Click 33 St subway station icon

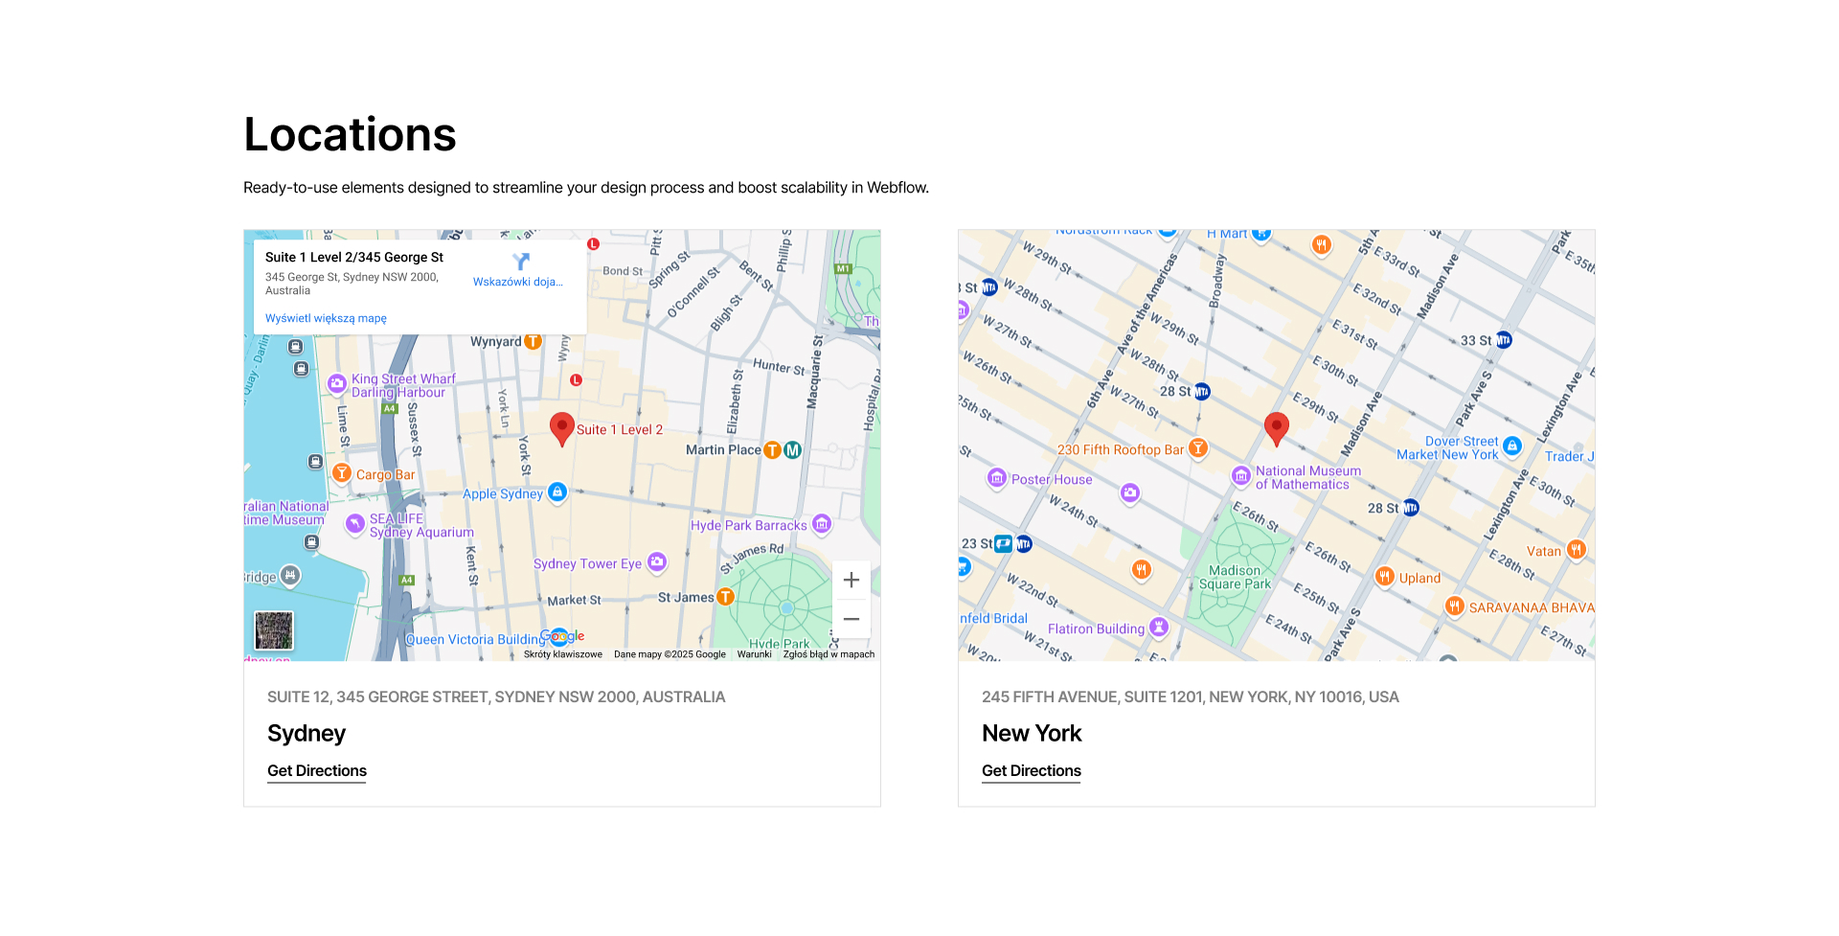pos(1504,340)
